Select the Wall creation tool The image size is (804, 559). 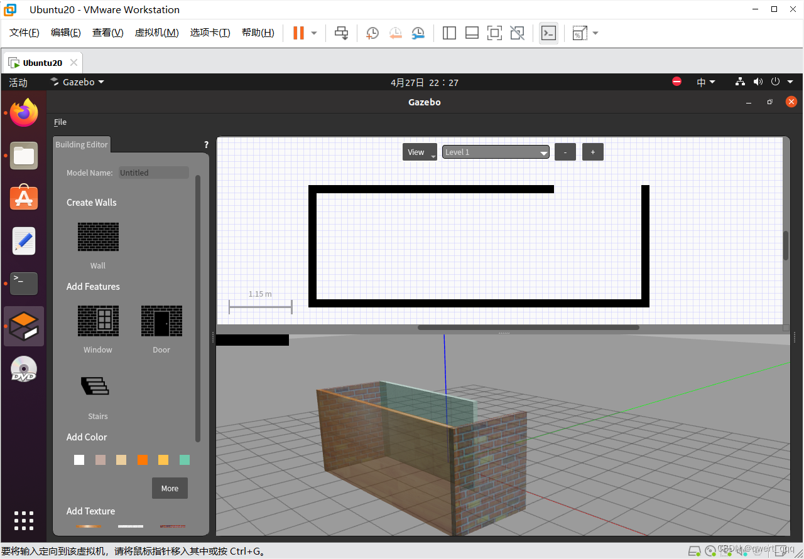tap(98, 237)
